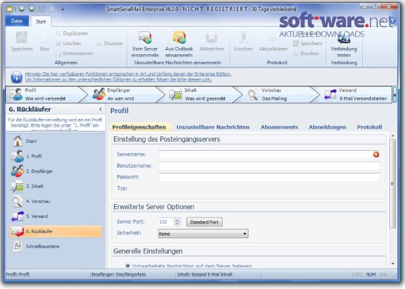Collapse the 6. Rückläufer side panel
The image size is (405, 289).
coord(101,109)
